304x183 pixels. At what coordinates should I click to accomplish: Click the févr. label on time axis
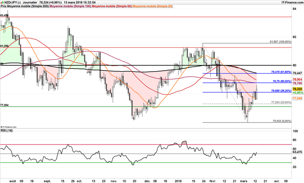213,181
